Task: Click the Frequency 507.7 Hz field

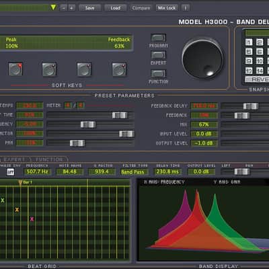Action: click(37, 172)
